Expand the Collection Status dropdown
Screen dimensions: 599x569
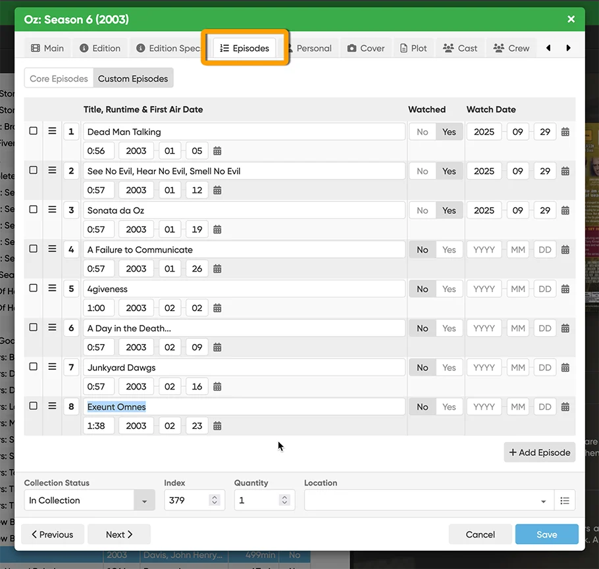tap(144, 501)
